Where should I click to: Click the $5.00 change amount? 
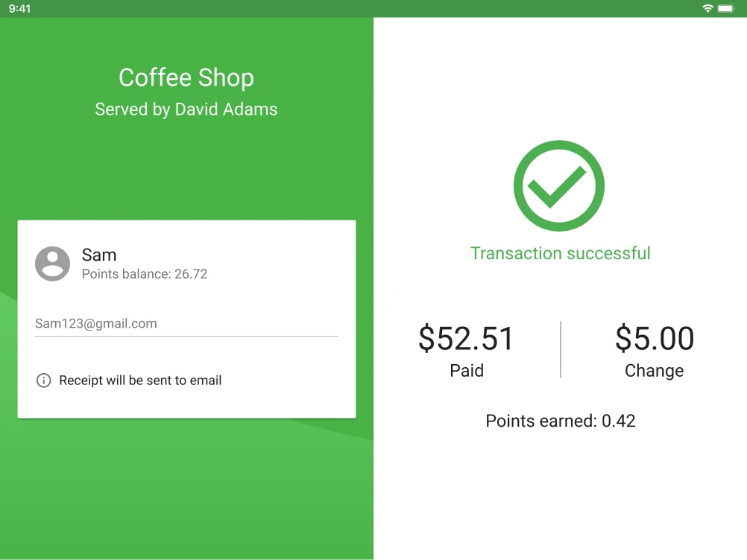click(x=655, y=339)
